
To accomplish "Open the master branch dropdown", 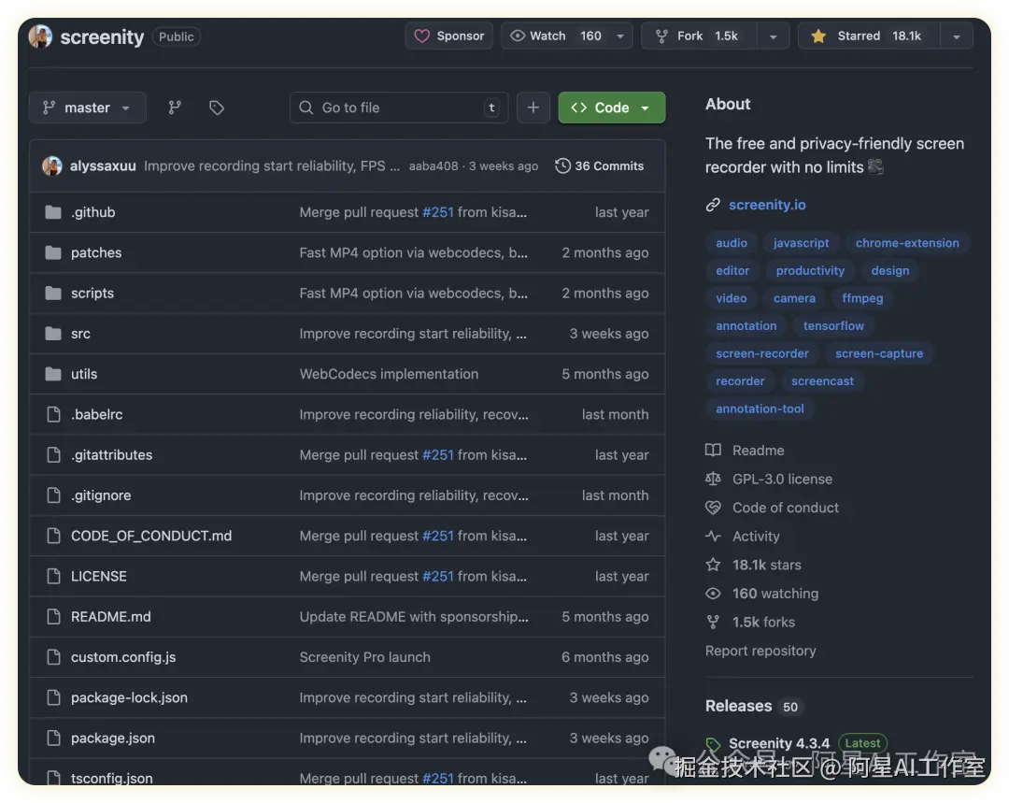I will point(87,108).
